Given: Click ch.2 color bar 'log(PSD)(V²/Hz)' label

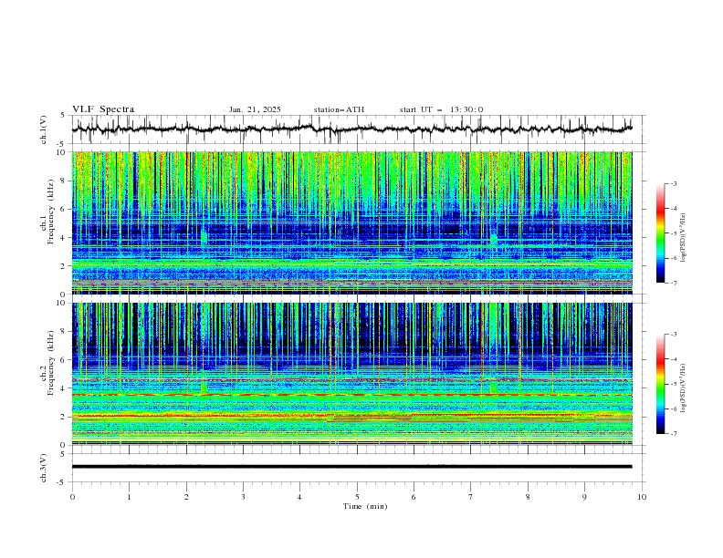Looking at the screenshot, I should pyautogui.click(x=683, y=388).
